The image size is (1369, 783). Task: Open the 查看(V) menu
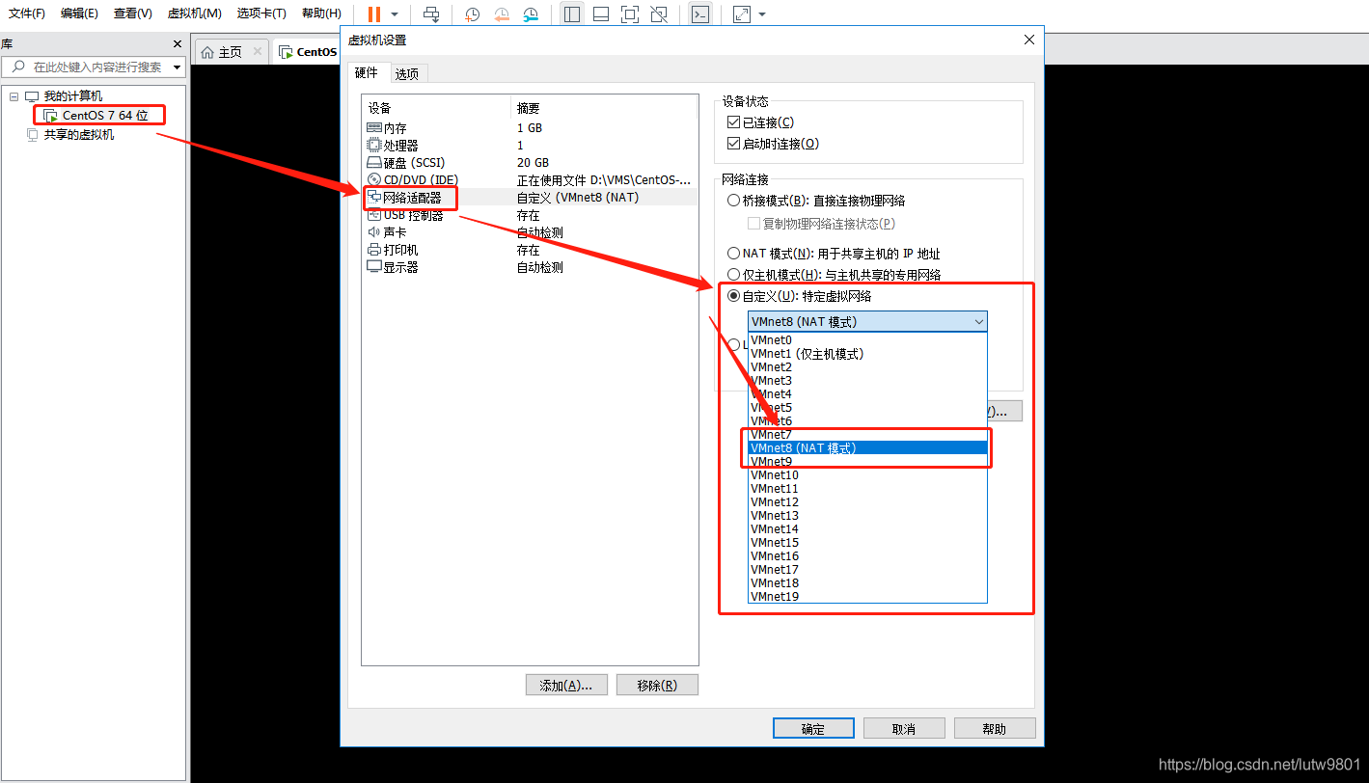(x=132, y=13)
